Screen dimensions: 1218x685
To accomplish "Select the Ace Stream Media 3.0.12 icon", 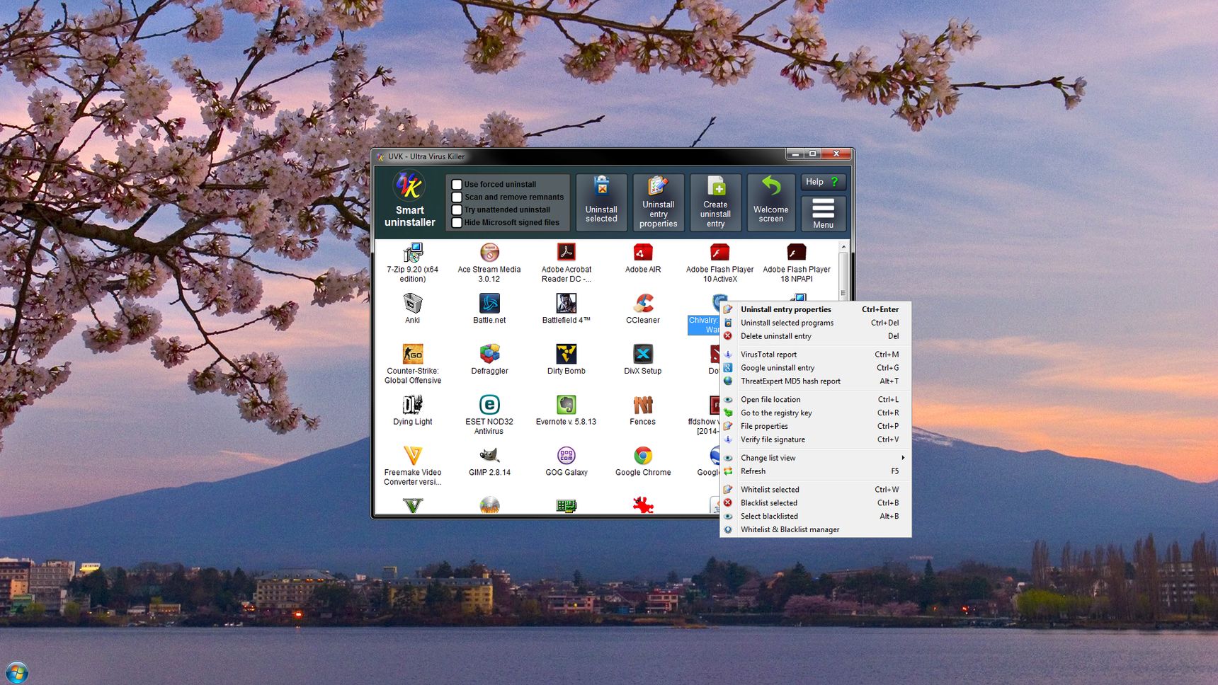I will click(x=489, y=253).
